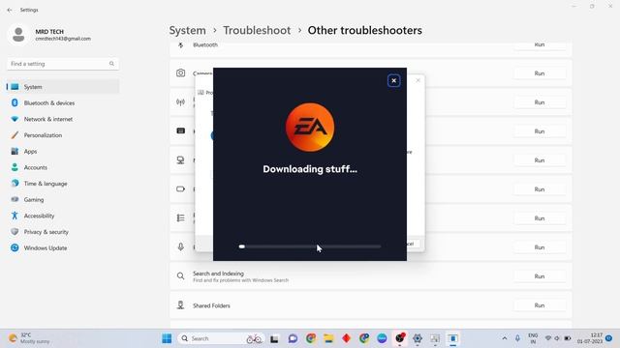Click Run in the keyboard icon row
Screen dimensions: 620x348
540,131
